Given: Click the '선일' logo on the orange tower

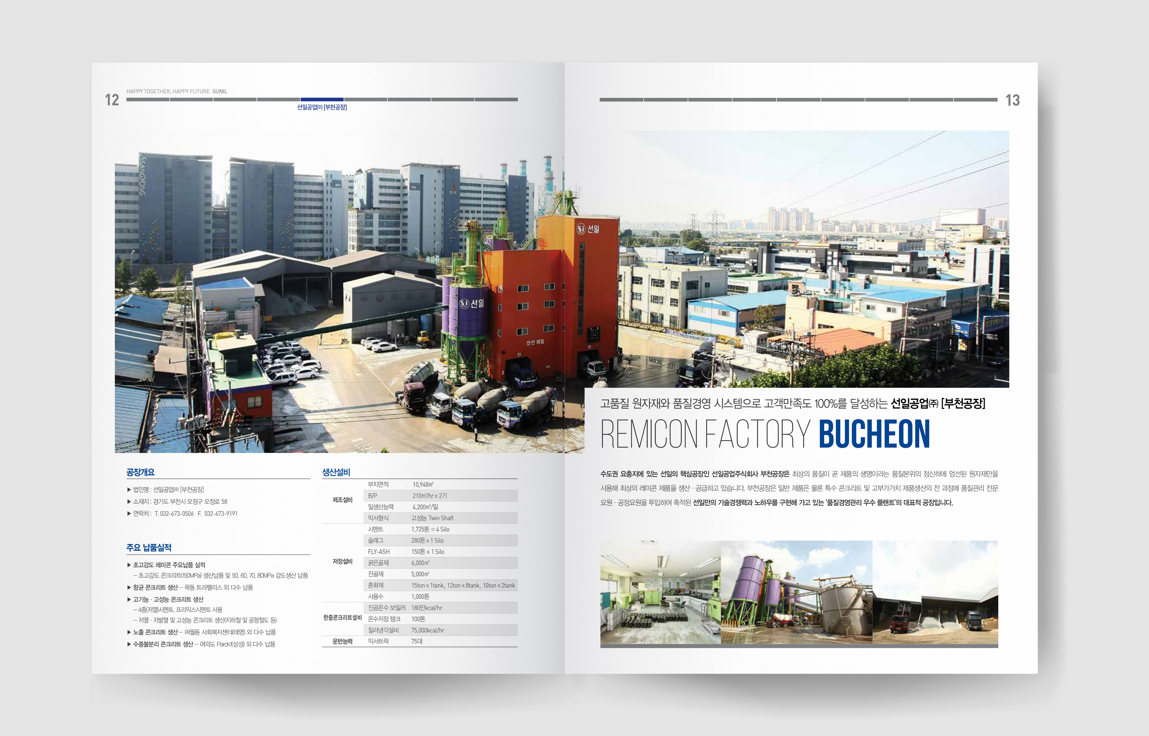Looking at the screenshot, I should click(x=588, y=229).
